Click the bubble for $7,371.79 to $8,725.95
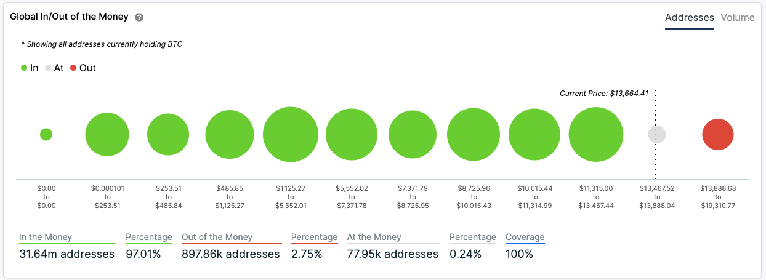 click(x=413, y=134)
